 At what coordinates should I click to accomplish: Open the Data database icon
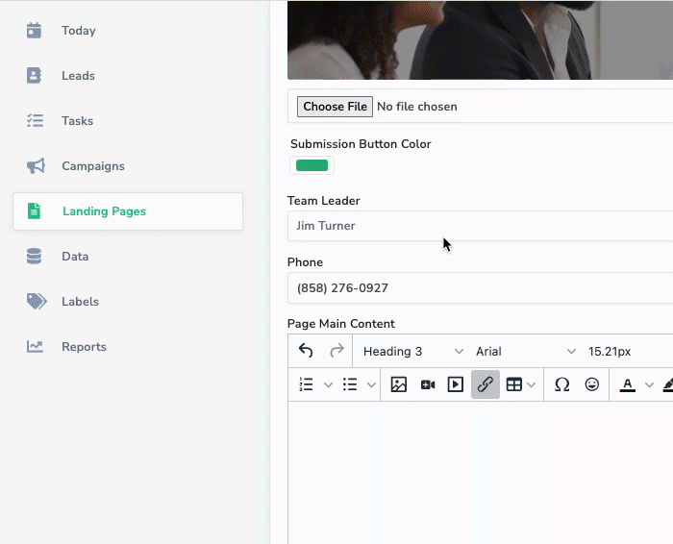(34, 256)
